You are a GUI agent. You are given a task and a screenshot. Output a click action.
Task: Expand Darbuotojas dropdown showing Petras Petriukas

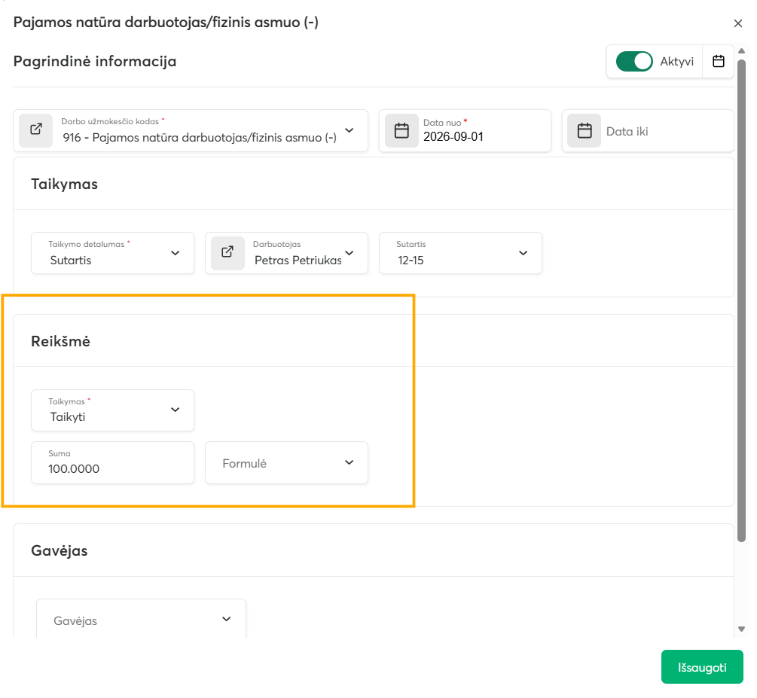(x=350, y=253)
